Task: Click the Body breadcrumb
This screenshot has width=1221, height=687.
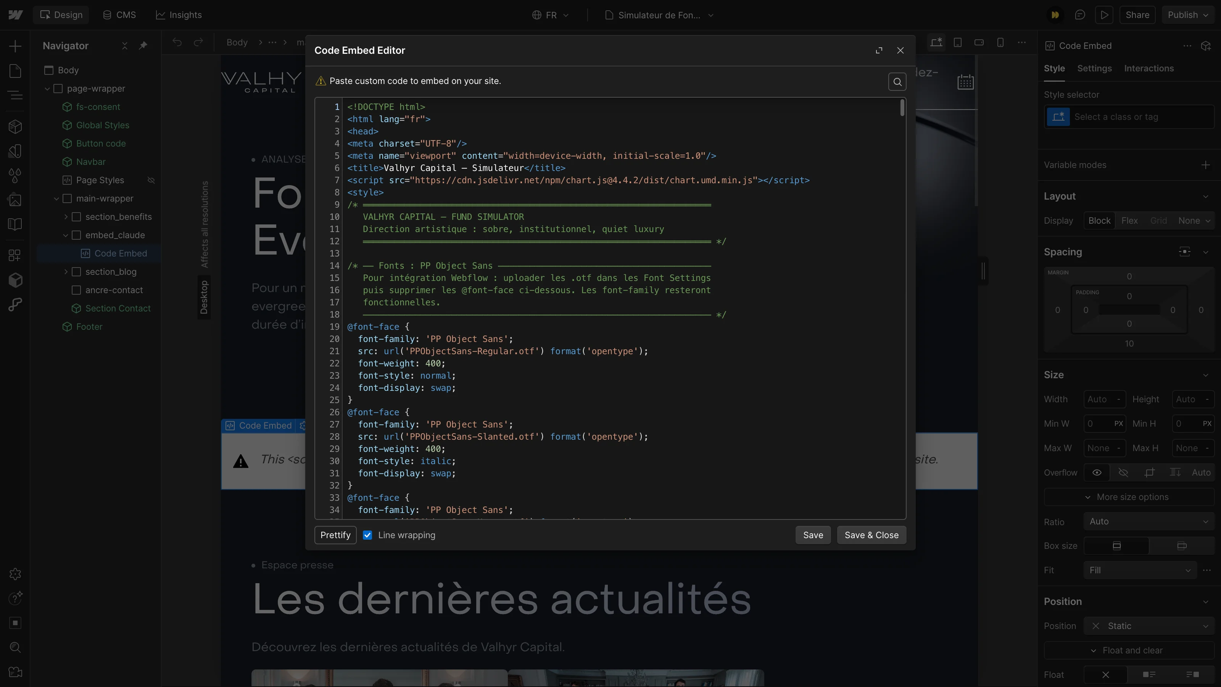Action: click(x=237, y=42)
